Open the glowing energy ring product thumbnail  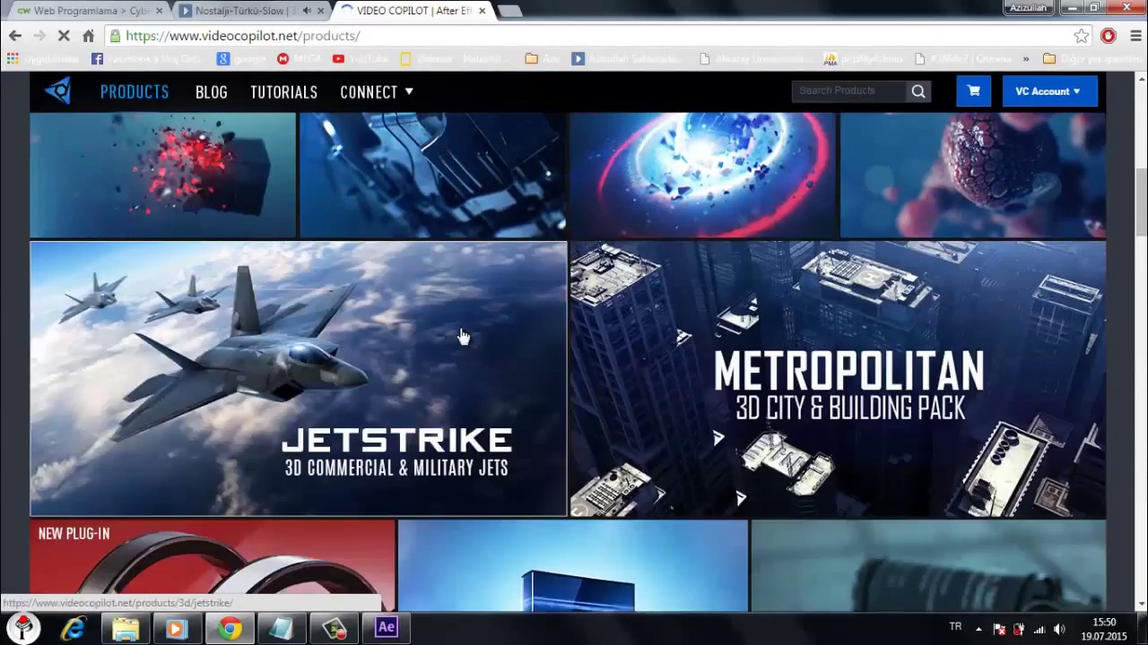(703, 175)
